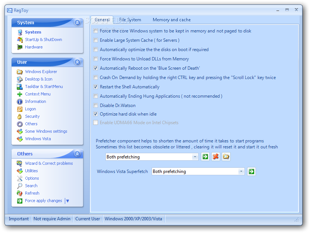Go to Windows Explorer settings

coord(41,72)
